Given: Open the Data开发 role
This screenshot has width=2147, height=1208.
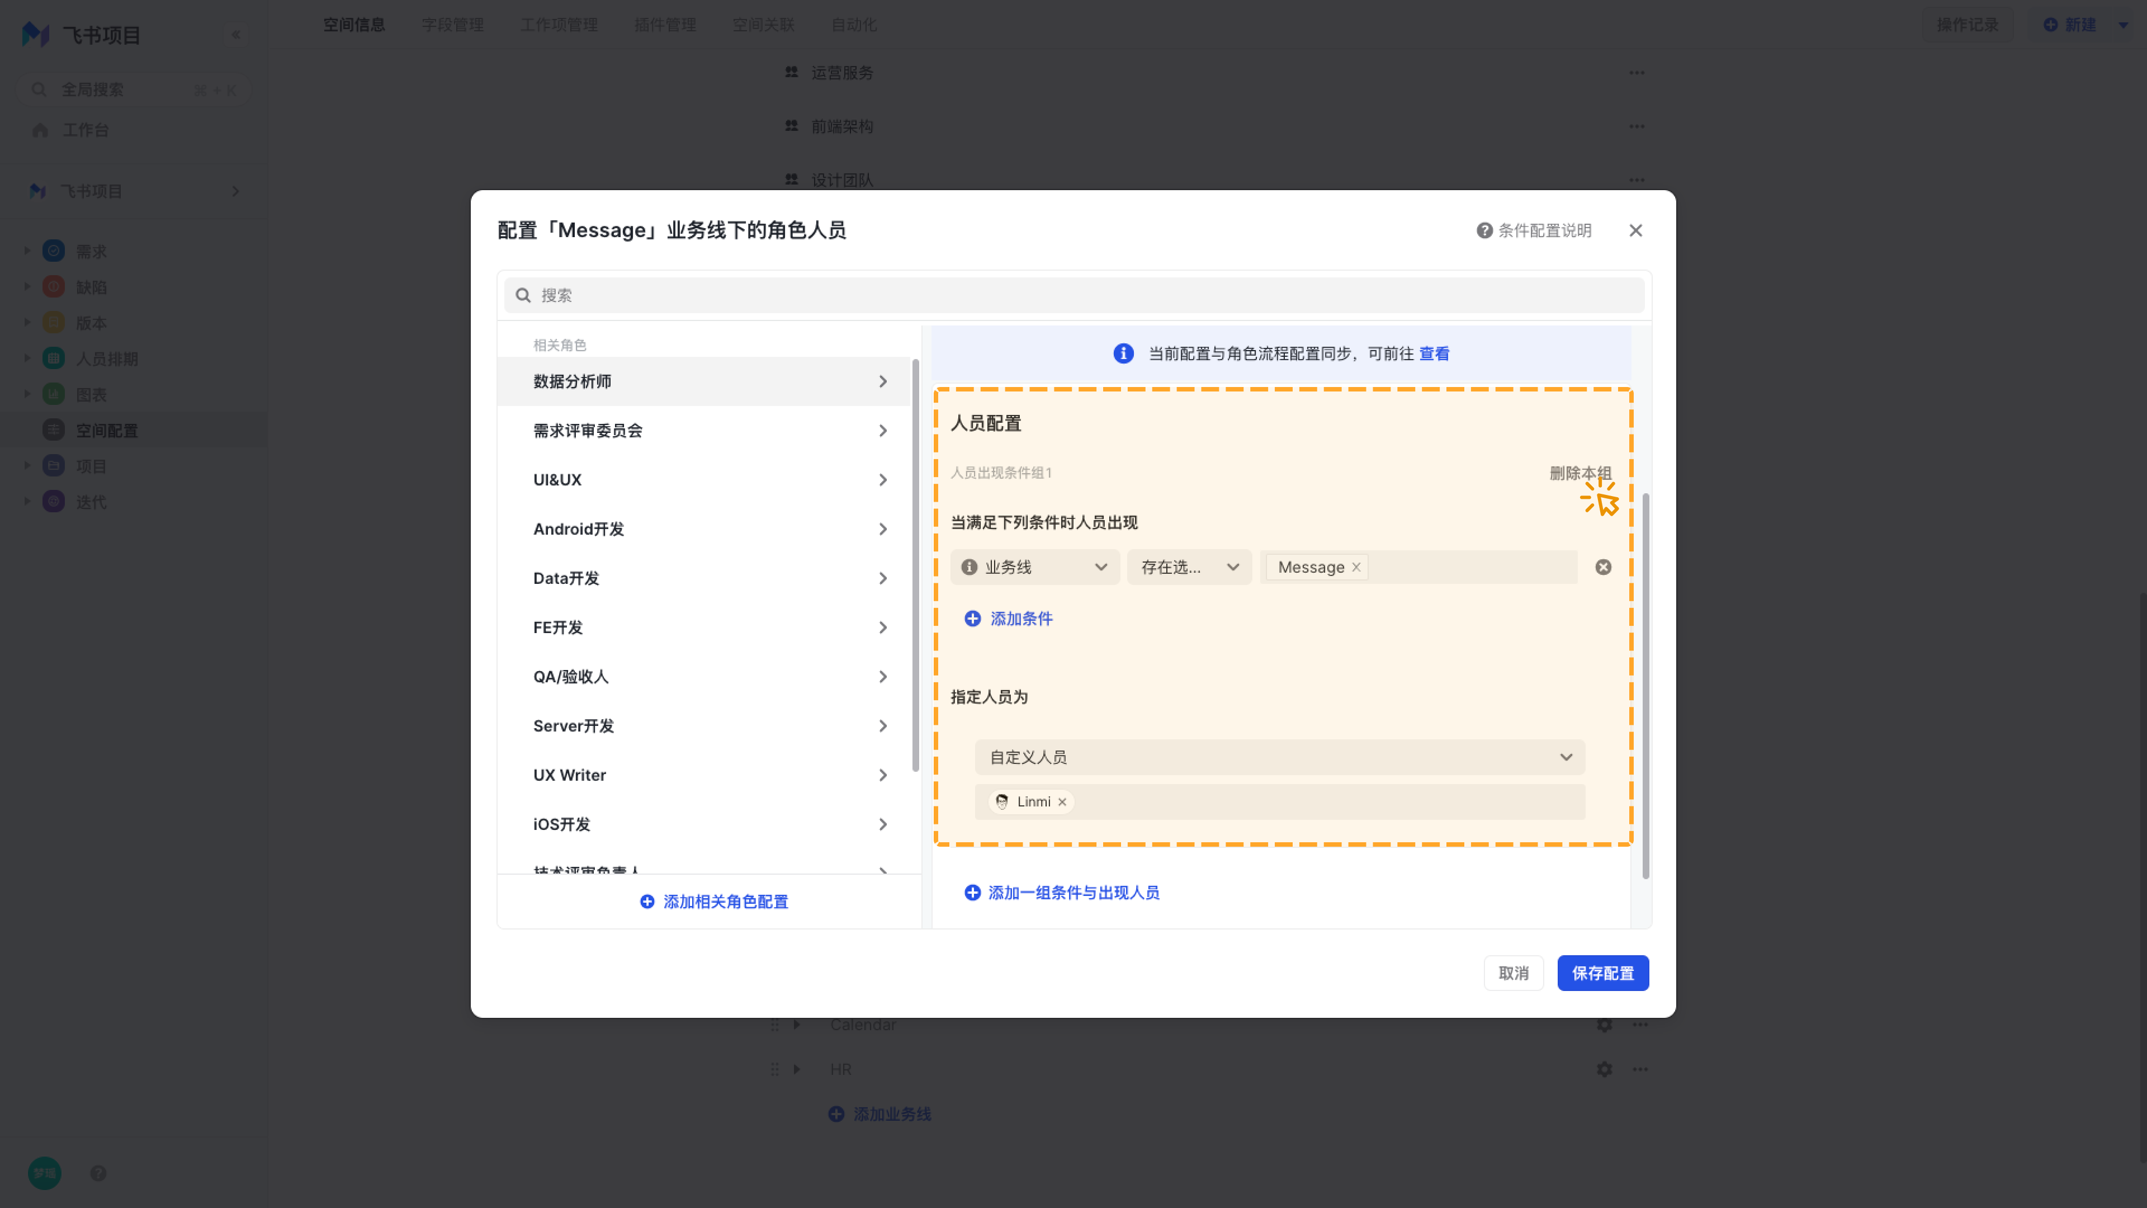Looking at the screenshot, I should point(704,578).
